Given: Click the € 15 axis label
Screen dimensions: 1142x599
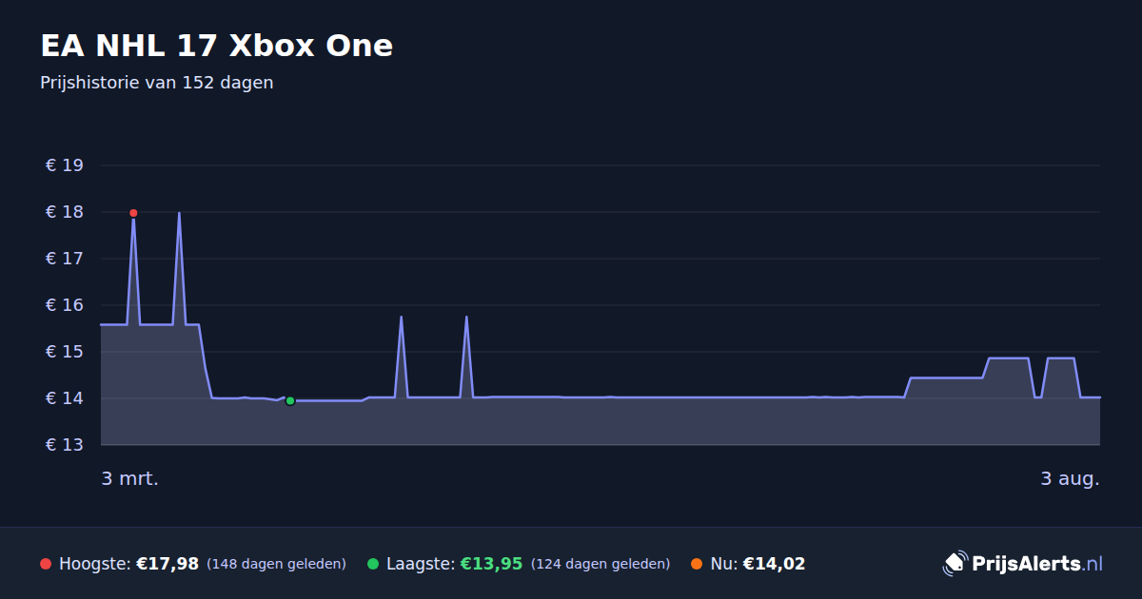Looking at the screenshot, I should click(64, 352).
